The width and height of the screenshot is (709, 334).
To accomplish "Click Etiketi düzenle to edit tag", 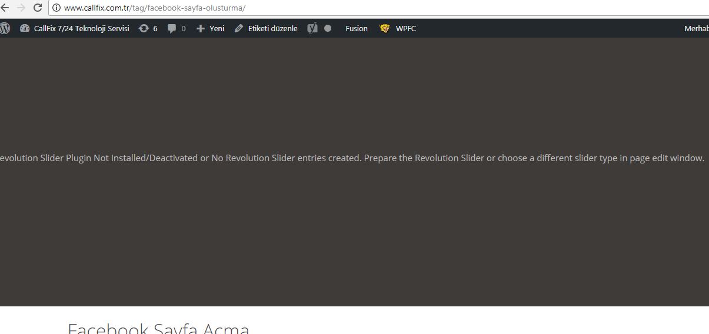I will (x=272, y=28).
